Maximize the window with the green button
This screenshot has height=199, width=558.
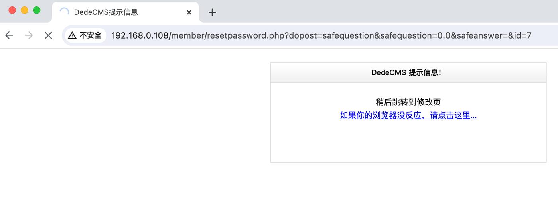[37, 10]
